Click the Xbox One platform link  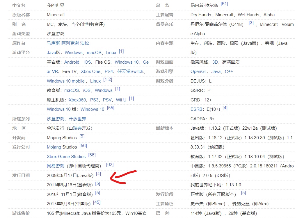[90, 72]
